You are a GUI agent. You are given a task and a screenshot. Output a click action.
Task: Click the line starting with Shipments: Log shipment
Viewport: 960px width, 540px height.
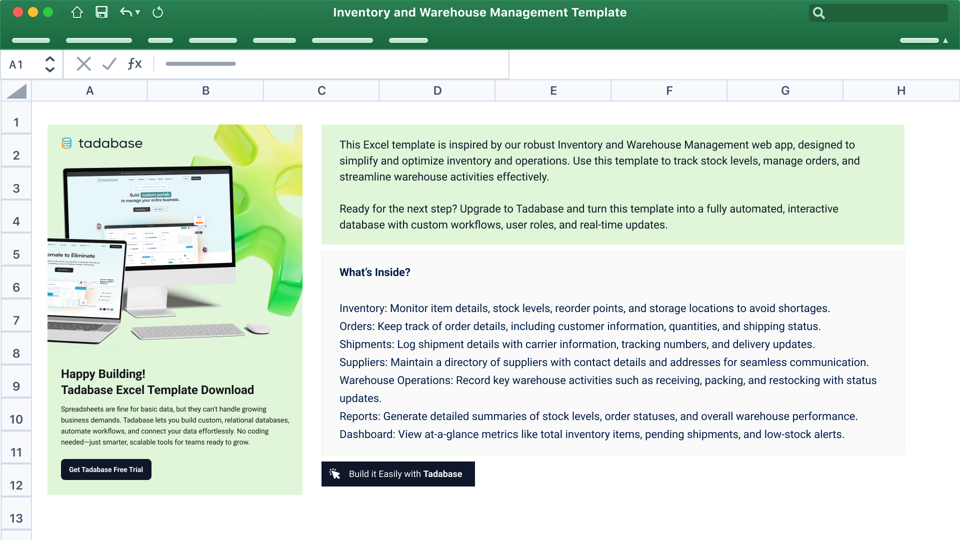pyautogui.click(x=577, y=344)
